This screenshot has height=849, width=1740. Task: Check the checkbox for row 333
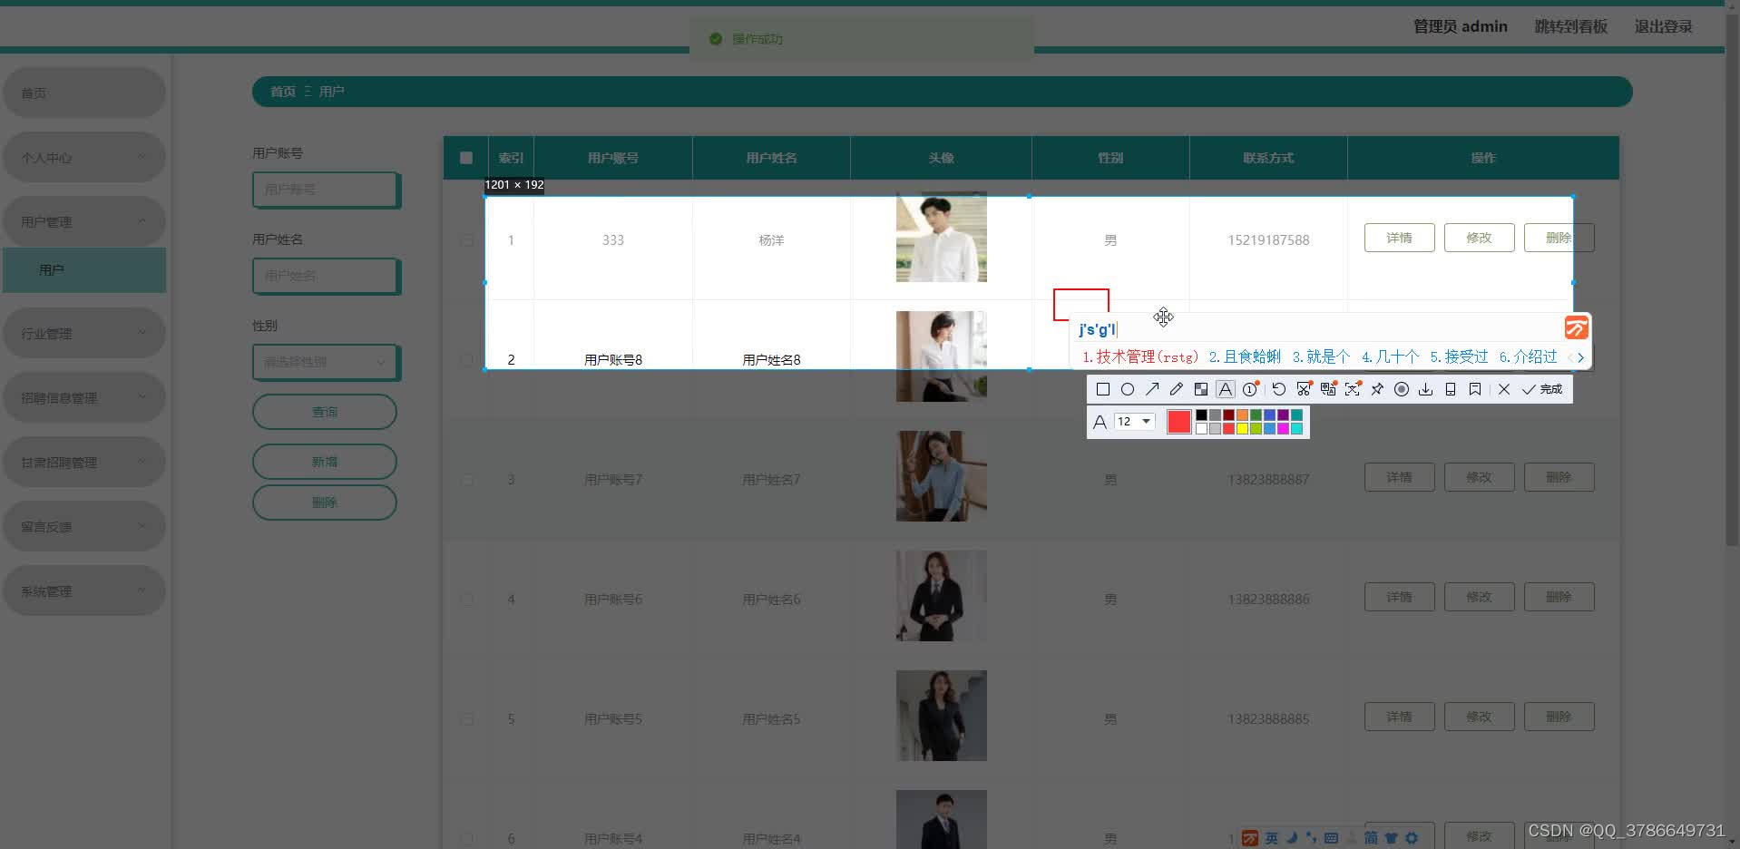tap(466, 240)
